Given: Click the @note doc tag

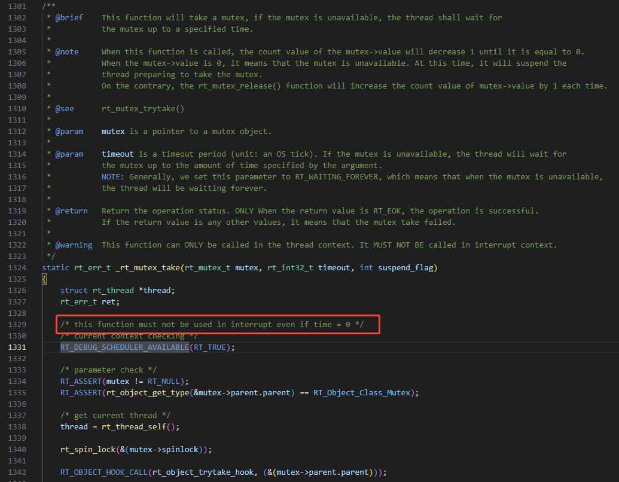Looking at the screenshot, I should pos(67,51).
